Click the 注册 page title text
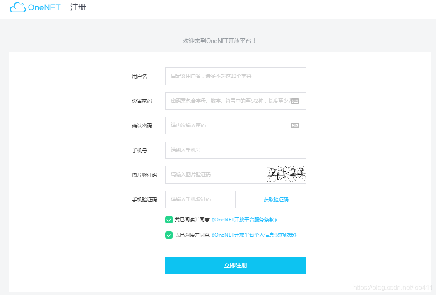 point(78,7)
